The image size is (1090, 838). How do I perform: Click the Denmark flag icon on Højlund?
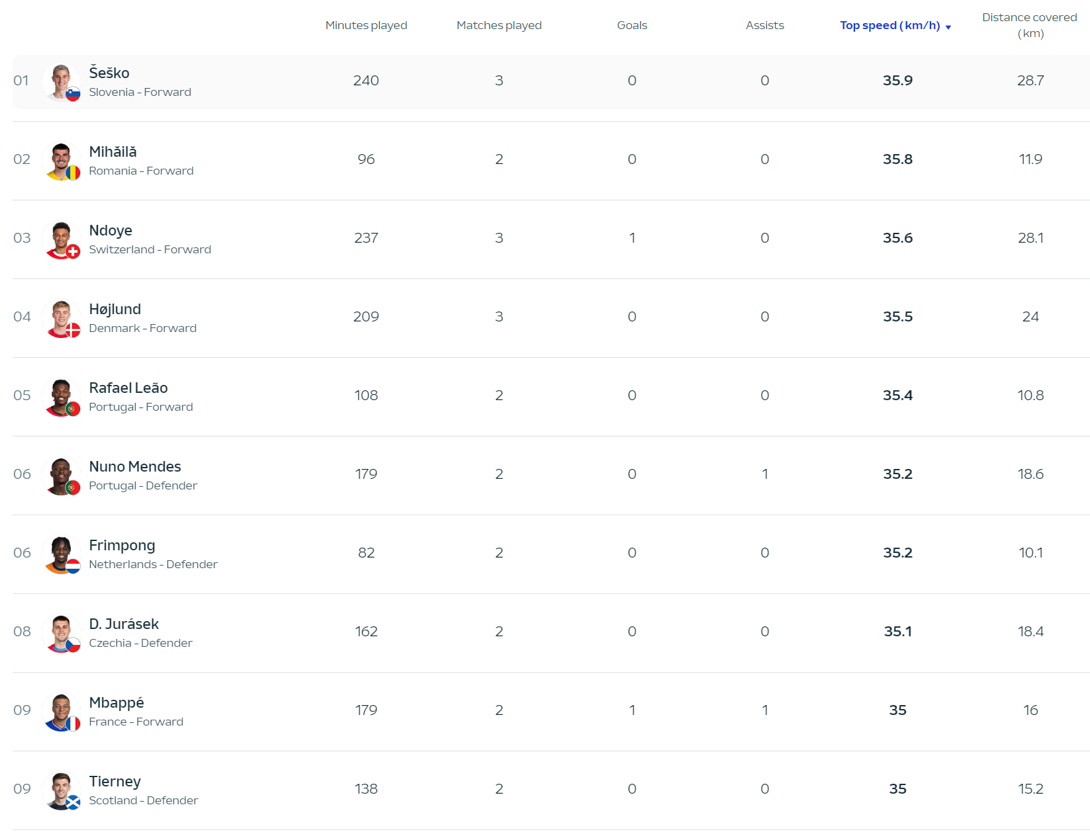click(x=73, y=330)
